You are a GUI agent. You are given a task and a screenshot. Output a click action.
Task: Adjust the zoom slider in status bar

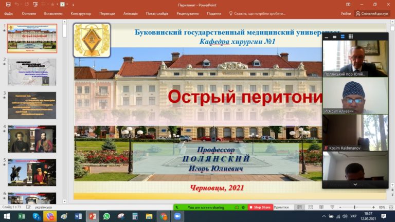(x=354, y=207)
